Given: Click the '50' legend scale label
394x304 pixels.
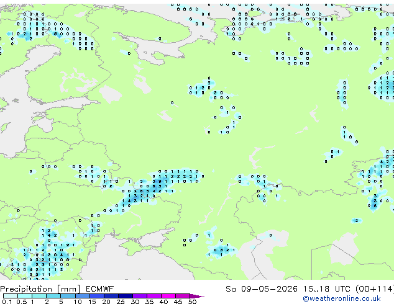Looking at the screenshot, I should point(192,302).
